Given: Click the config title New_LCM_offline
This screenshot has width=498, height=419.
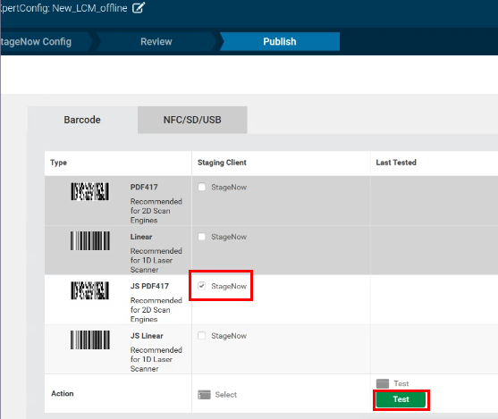Looking at the screenshot, I should click(89, 8).
